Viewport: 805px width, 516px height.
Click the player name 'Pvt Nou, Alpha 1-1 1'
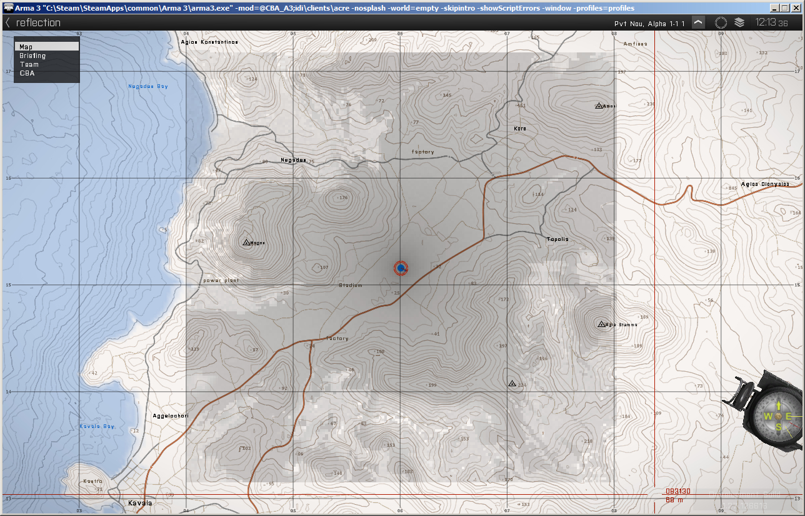tap(650, 24)
